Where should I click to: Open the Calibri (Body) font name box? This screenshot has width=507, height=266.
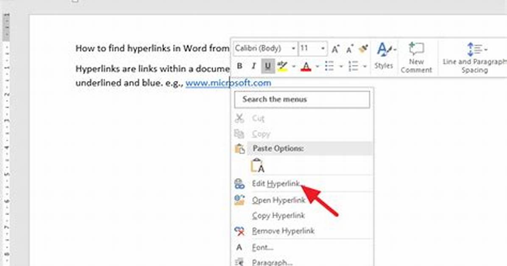(x=265, y=48)
